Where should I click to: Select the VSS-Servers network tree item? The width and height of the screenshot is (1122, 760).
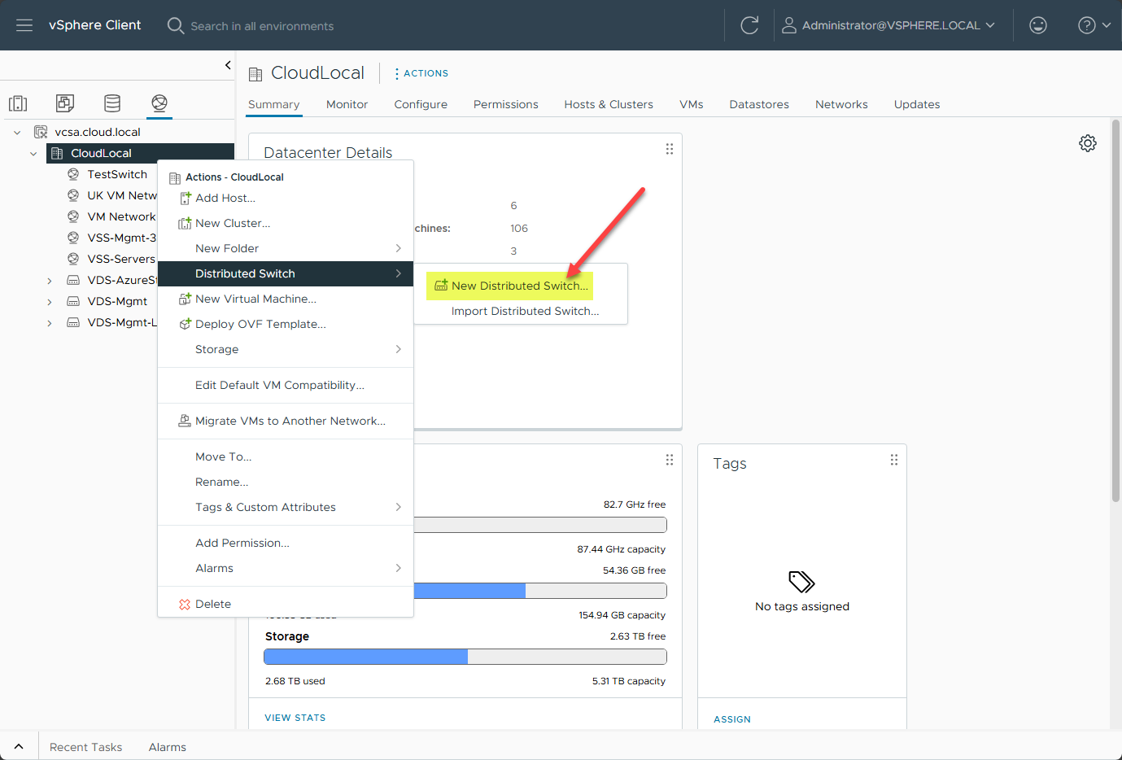pyautogui.click(x=121, y=259)
